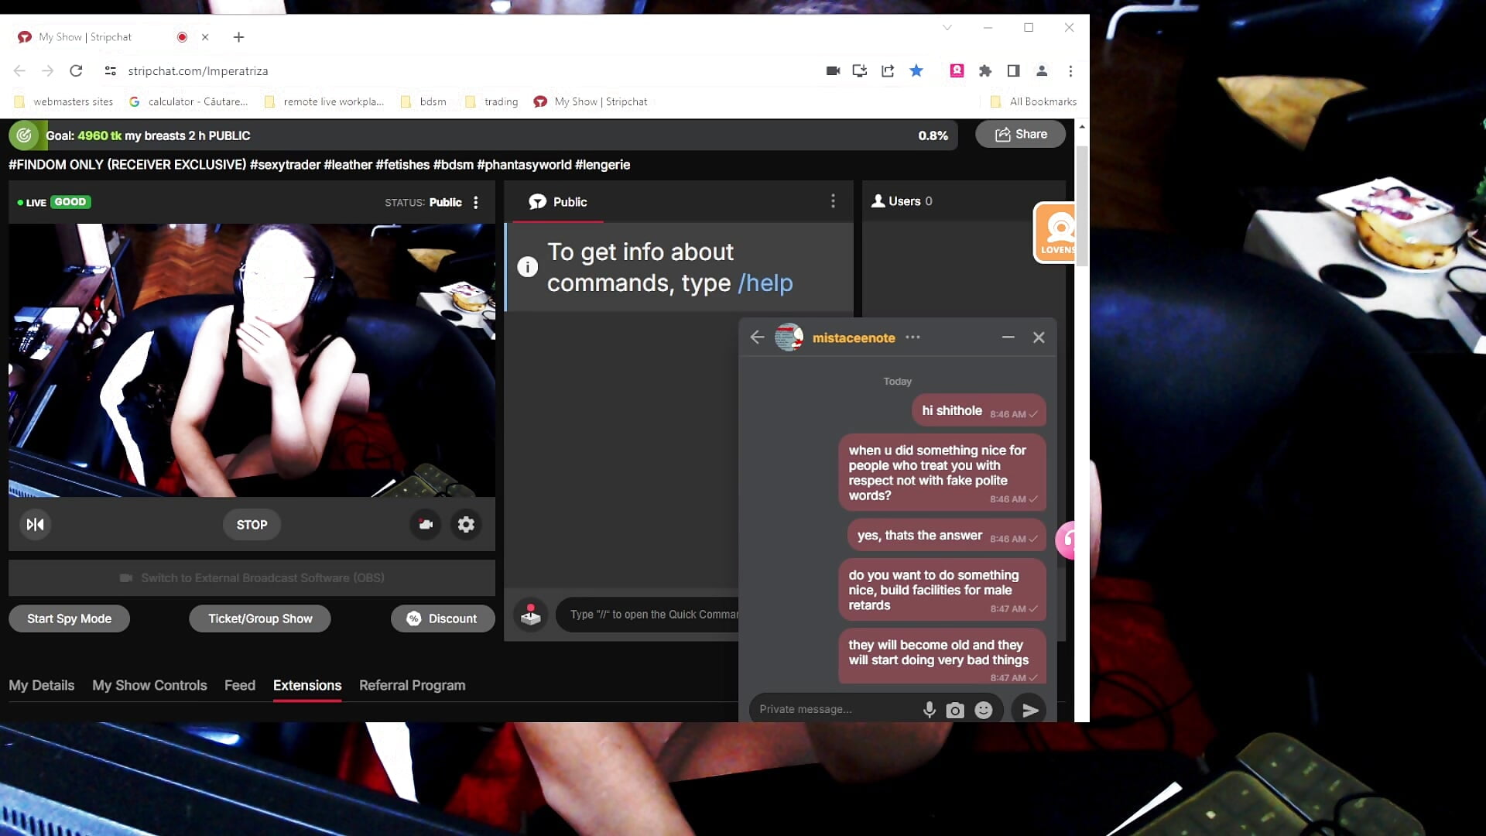Start Spy Mode
The width and height of the screenshot is (1486, 836).
pos(69,618)
